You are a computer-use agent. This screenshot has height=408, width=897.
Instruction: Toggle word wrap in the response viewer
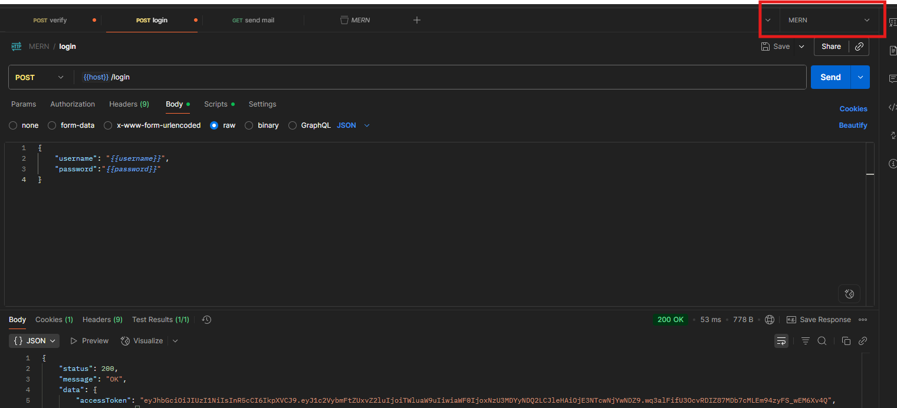tap(781, 341)
